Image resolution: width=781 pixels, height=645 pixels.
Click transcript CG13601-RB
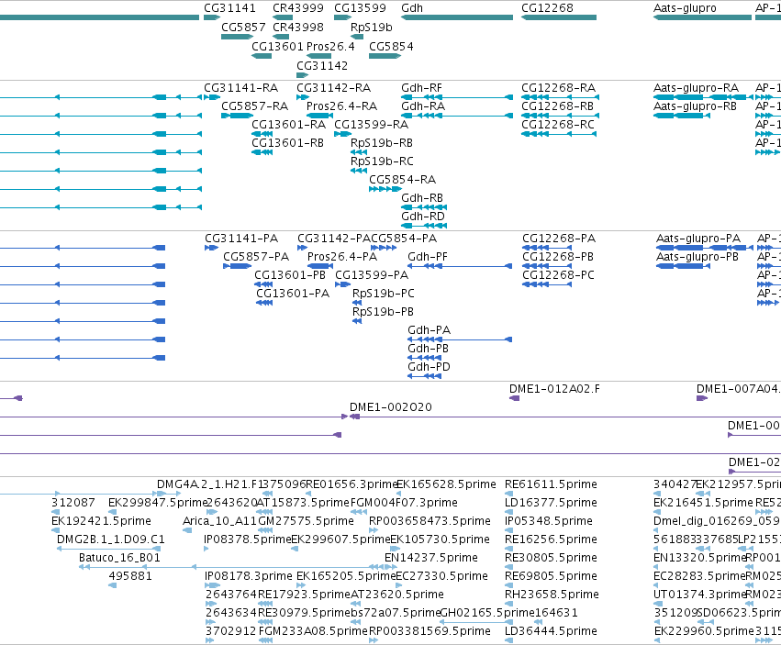[262, 152]
